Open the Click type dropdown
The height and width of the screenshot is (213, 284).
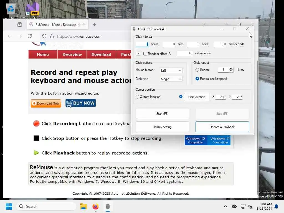pos(171,79)
